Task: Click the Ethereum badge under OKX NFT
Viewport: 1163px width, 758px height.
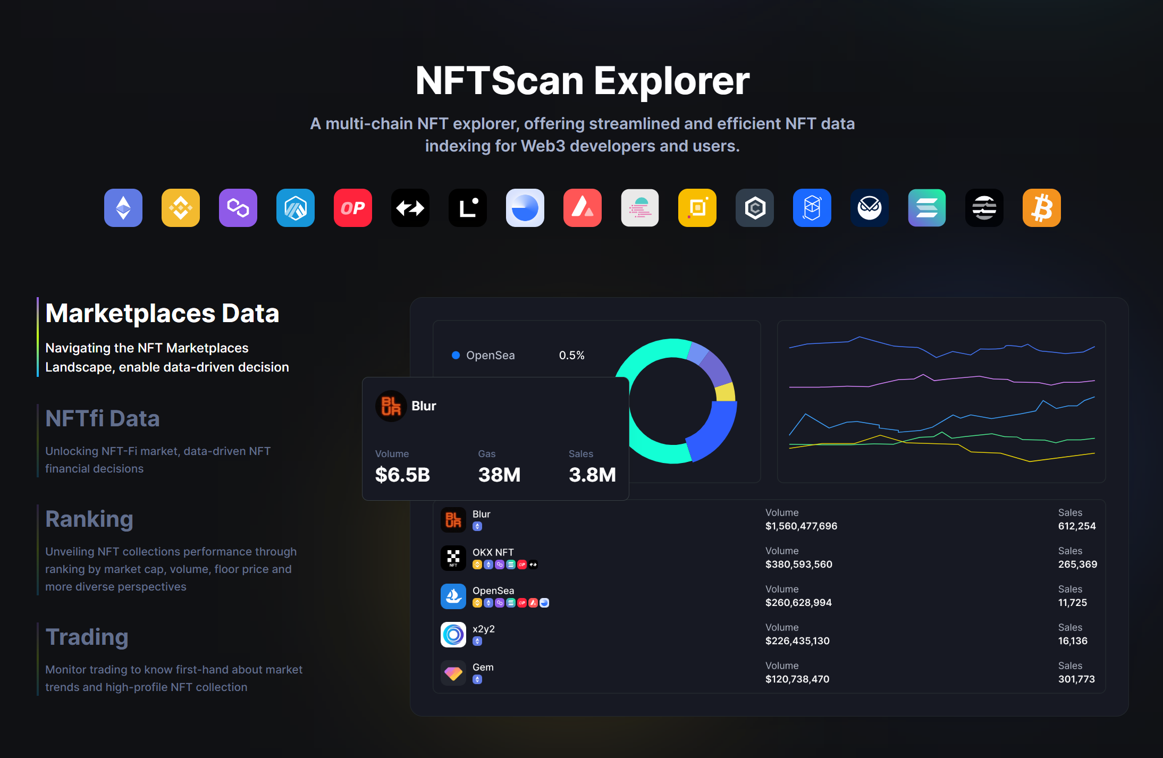Action: point(488,565)
